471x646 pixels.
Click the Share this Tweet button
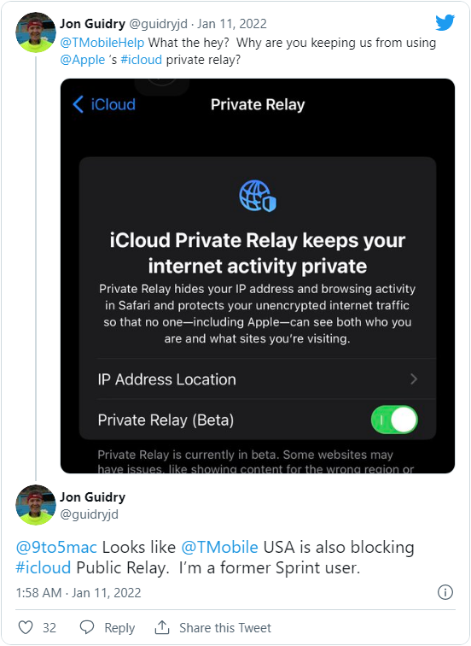point(225,627)
